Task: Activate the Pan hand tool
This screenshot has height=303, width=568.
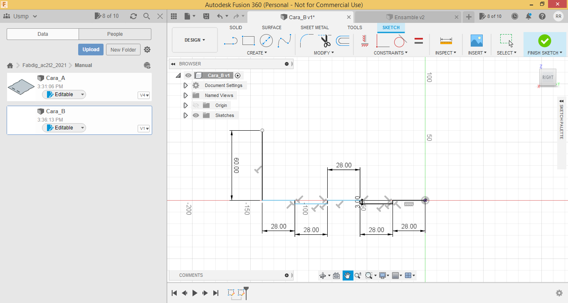Action: coord(348,276)
